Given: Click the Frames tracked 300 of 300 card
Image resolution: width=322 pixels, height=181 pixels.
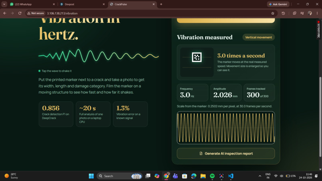Looking at the screenshot, I should click(259, 92).
